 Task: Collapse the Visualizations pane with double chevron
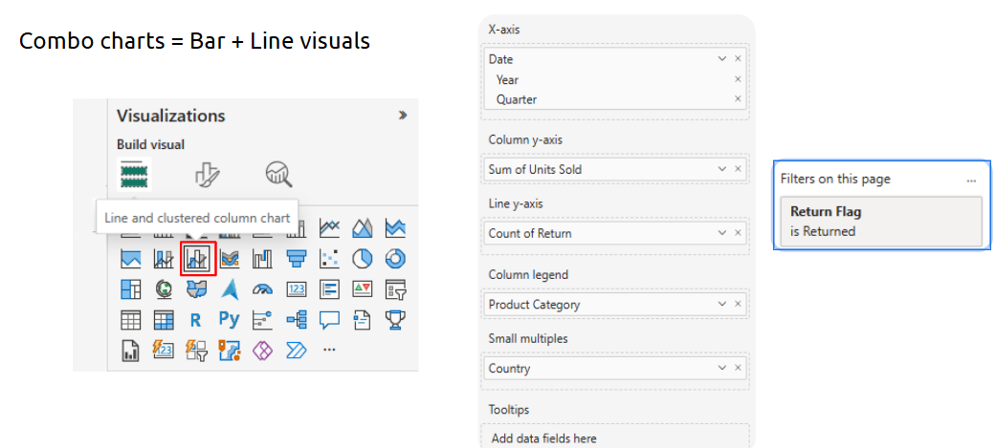(402, 115)
